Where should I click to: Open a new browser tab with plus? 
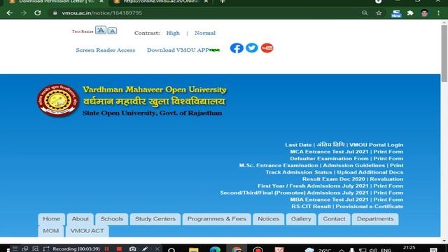pyautogui.click(x=223, y=1)
